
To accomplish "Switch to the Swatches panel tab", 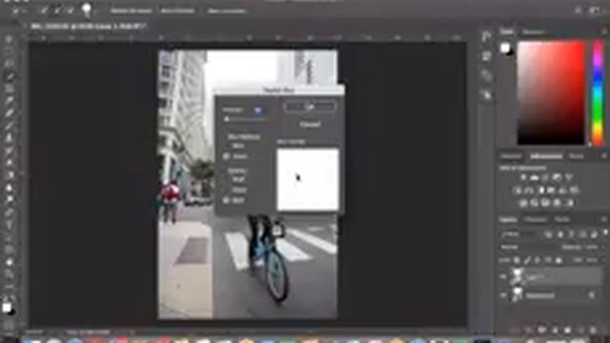I will pyautogui.click(x=534, y=31).
